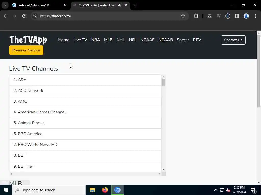Viewport: 261px width, 195px height.
Task: Toggle the browser side panel icon
Action: (x=237, y=16)
